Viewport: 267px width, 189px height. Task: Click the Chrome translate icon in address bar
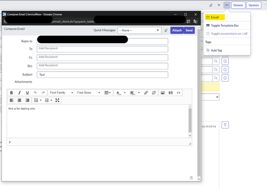pyautogui.click(x=195, y=22)
